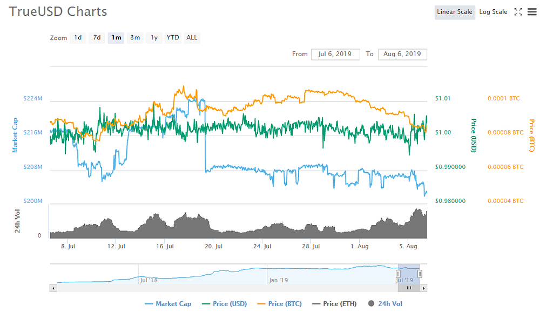553x312 pixels.
Task: Set zoom range to 7d
Action: (x=97, y=38)
